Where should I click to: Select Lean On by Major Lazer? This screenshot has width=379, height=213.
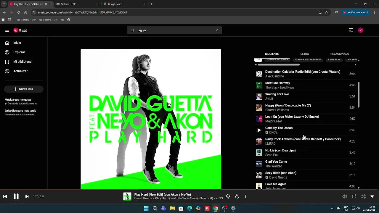pyautogui.click(x=306, y=119)
